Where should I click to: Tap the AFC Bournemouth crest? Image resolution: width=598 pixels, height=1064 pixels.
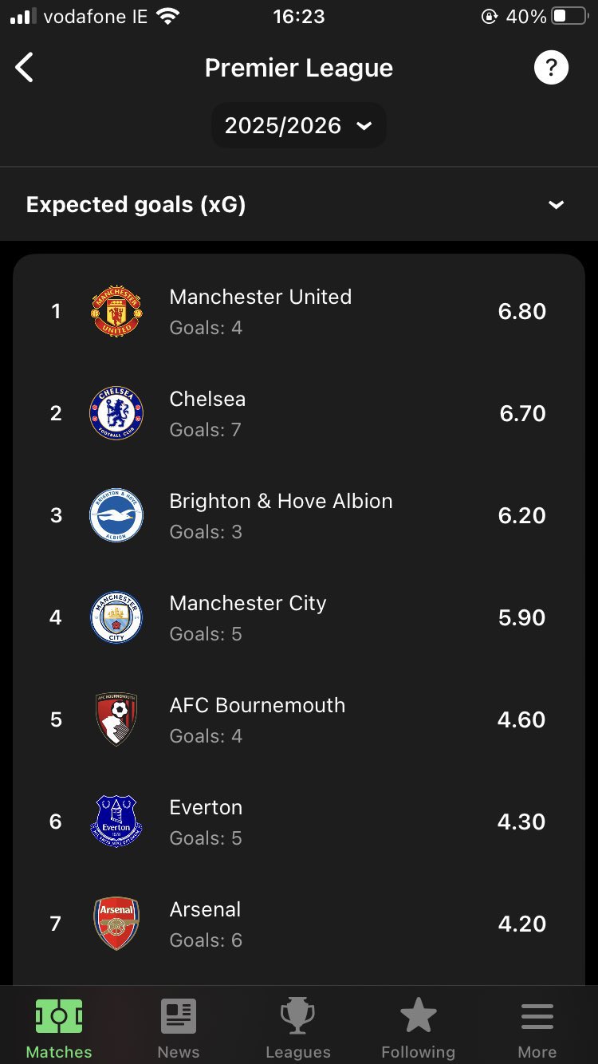pos(116,719)
